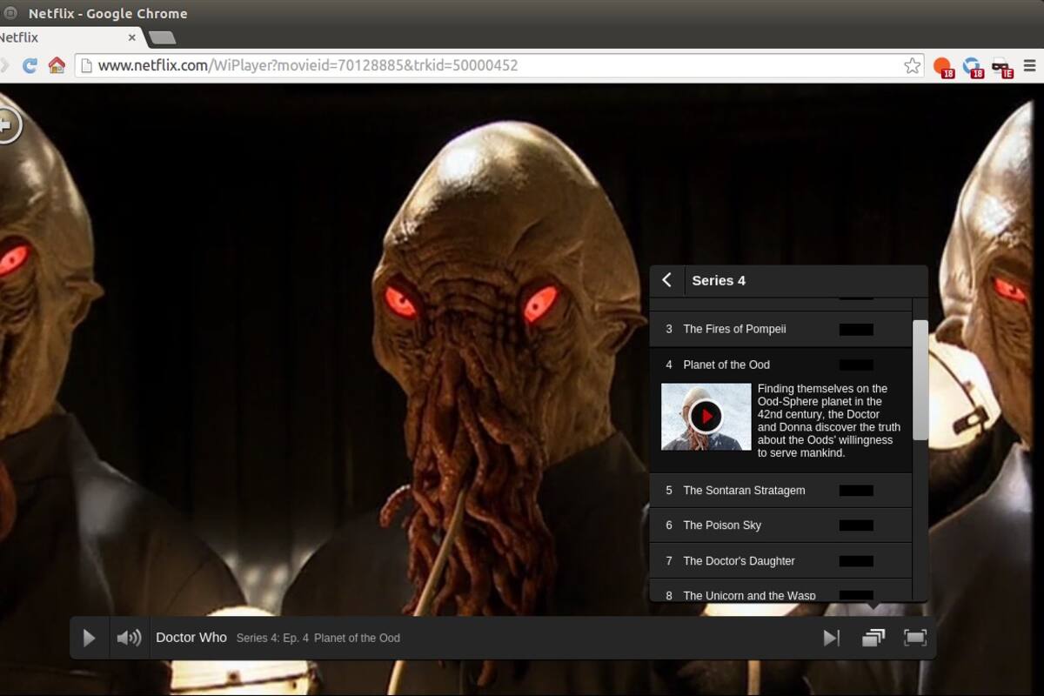1044x696 pixels.
Task: Click the blue extension icon with badge
Action: pyautogui.click(x=973, y=66)
